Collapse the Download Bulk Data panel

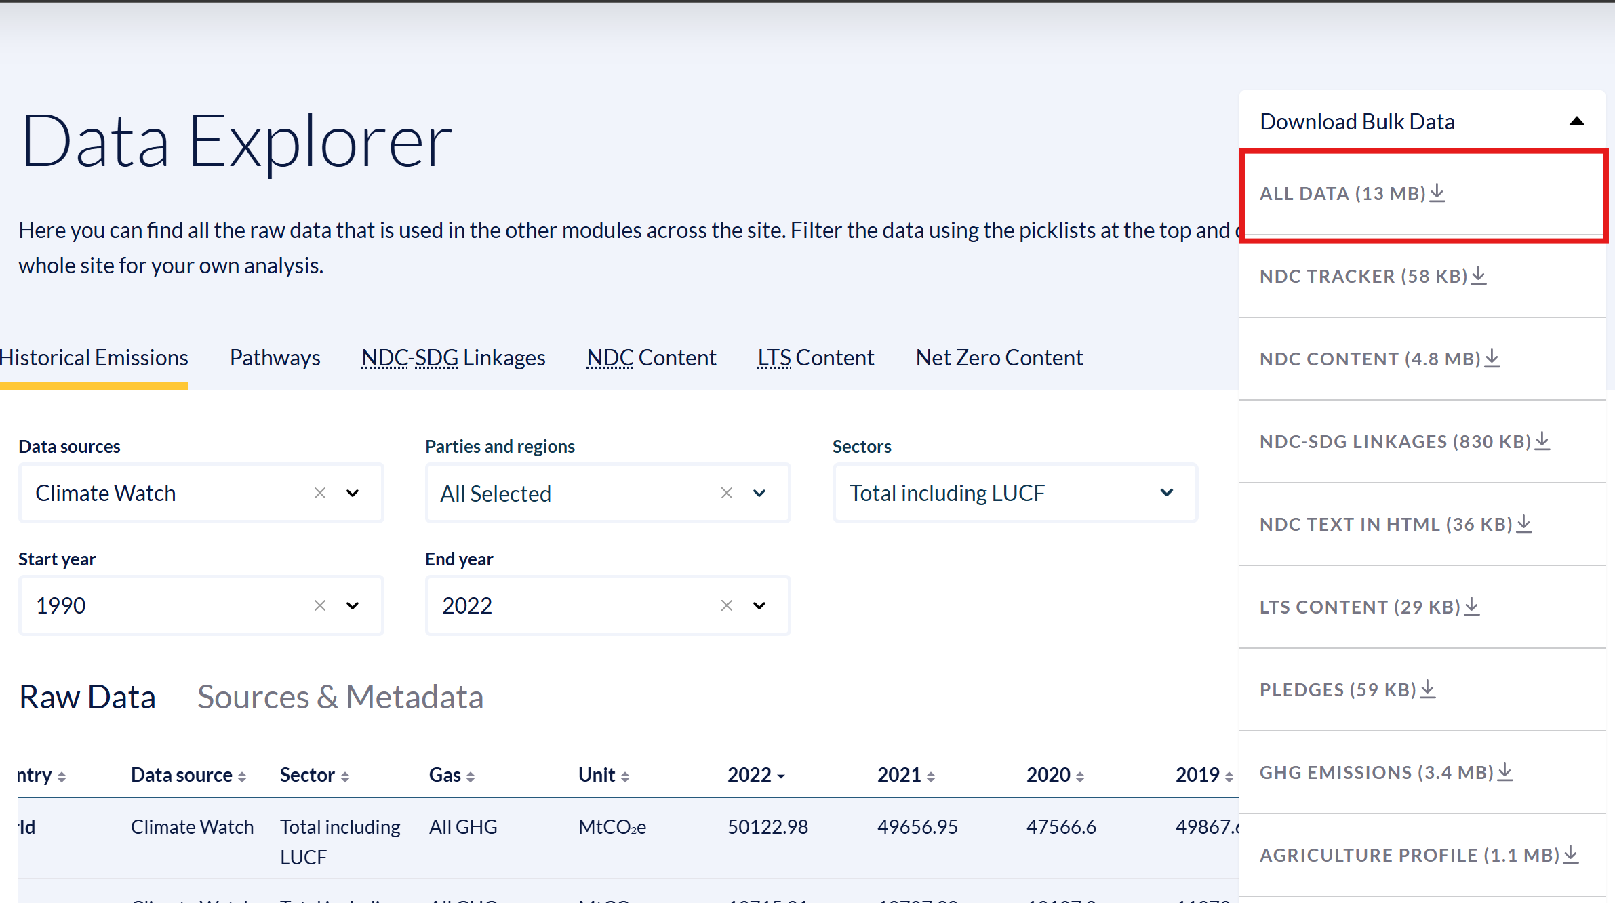(1577, 121)
